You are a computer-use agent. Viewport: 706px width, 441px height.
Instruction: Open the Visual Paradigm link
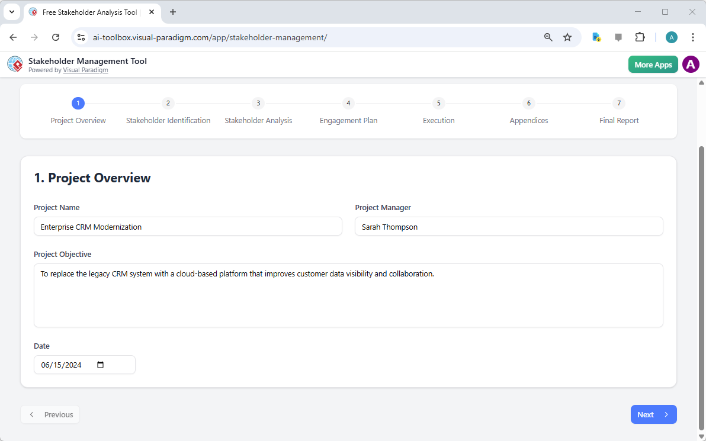coord(85,70)
